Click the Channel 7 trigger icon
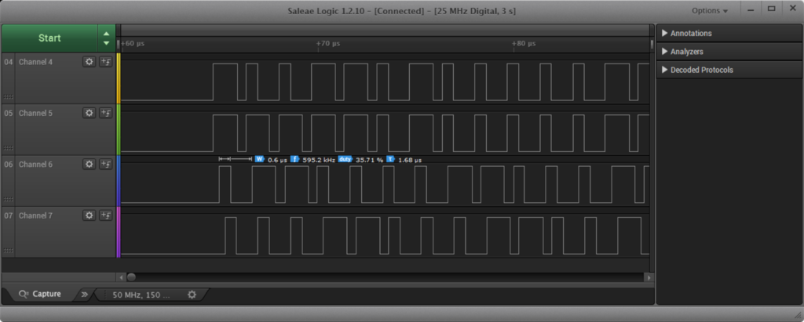Screen dimensions: 804x322 tap(105, 215)
